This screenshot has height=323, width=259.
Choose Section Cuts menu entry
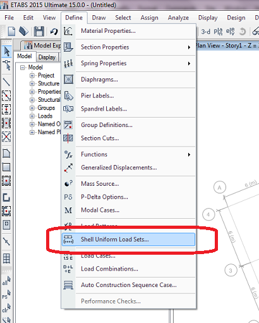128,138
